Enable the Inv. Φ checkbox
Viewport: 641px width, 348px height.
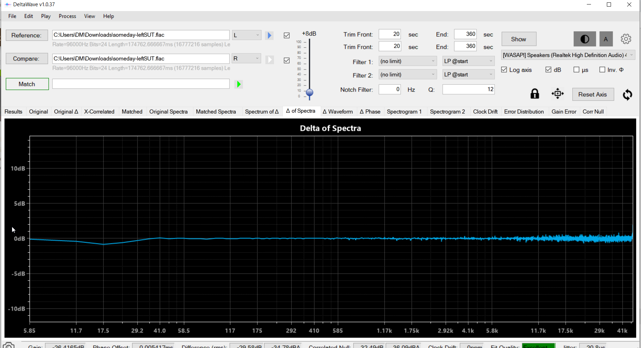pyautogui.click(x=602, y=70)
